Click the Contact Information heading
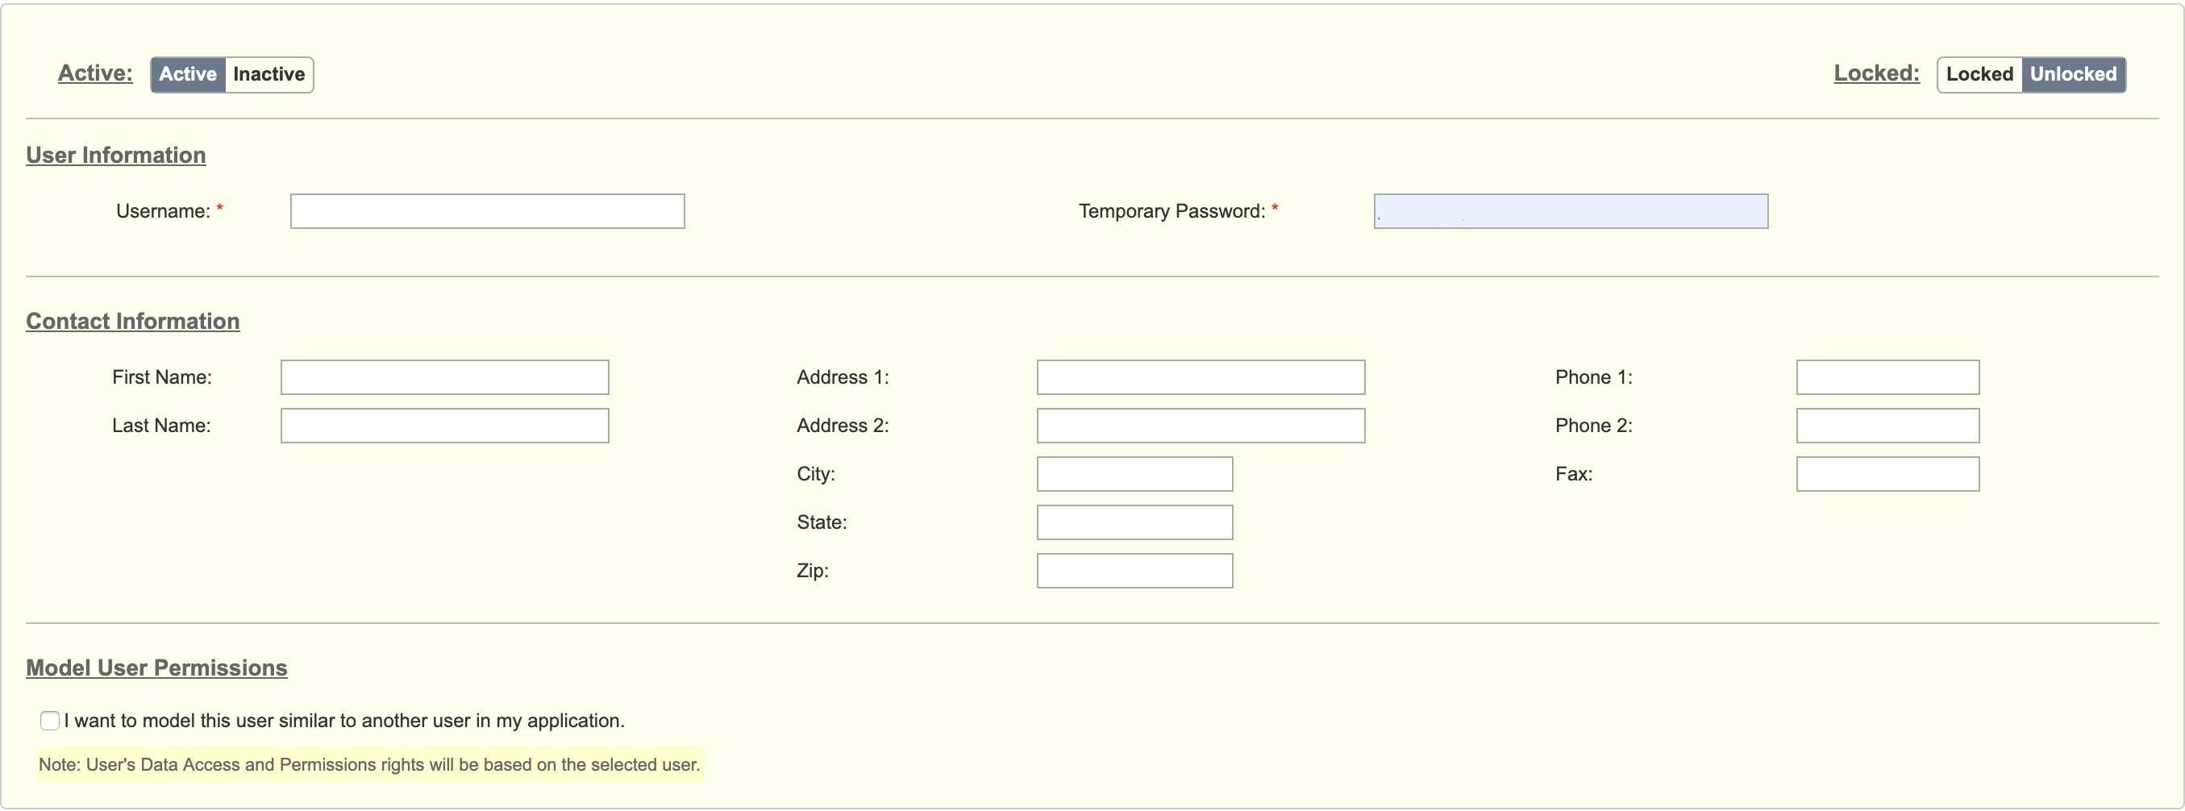 [133, 322]
